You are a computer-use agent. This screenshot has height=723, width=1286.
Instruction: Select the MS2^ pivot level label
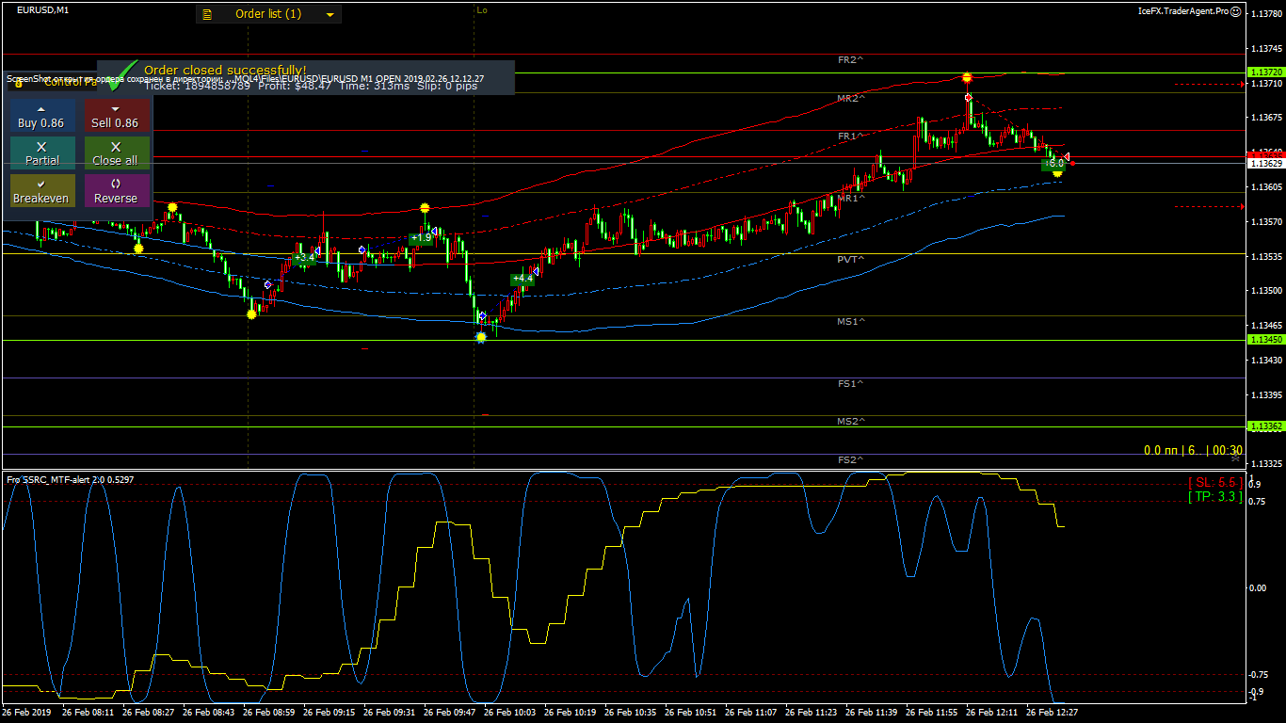[x=851, y=422]
